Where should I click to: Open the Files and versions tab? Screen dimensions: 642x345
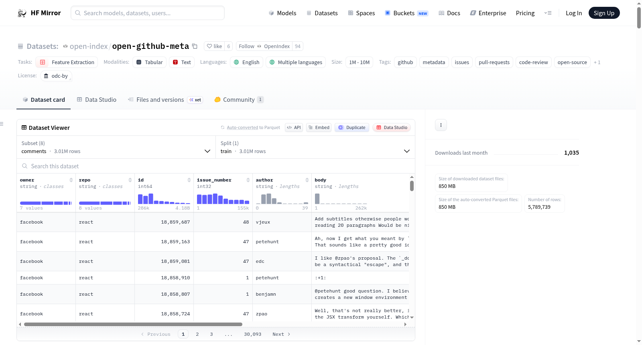(165, 100)
